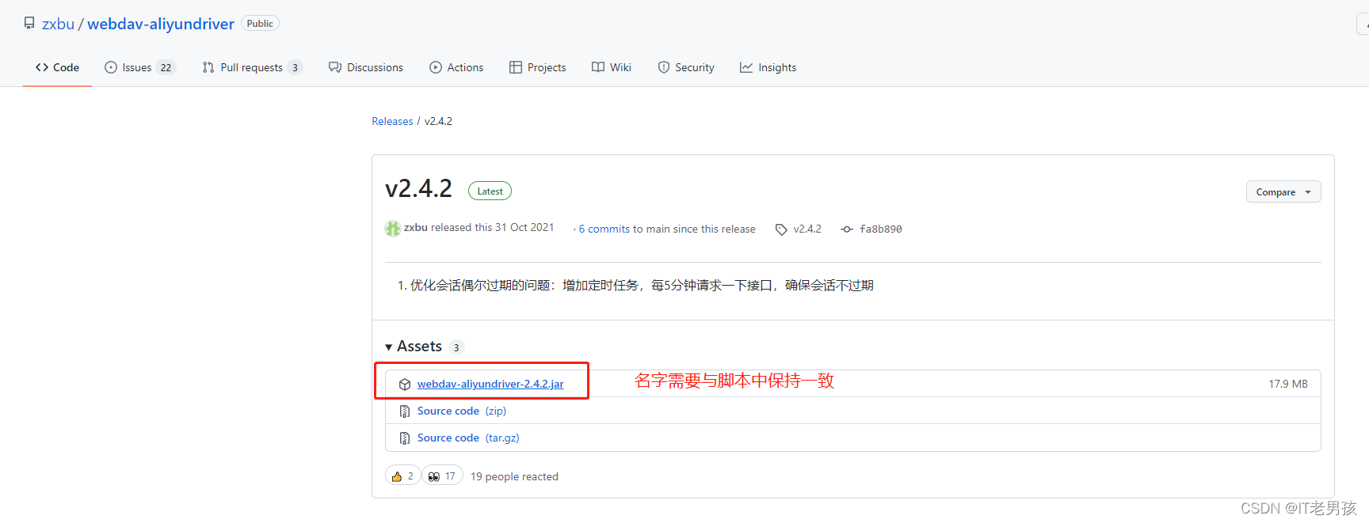Viewport: 1369px width, 523px height.
Task: Click the zip file icon beside Source code (zip)
Action: pos(405,411)
